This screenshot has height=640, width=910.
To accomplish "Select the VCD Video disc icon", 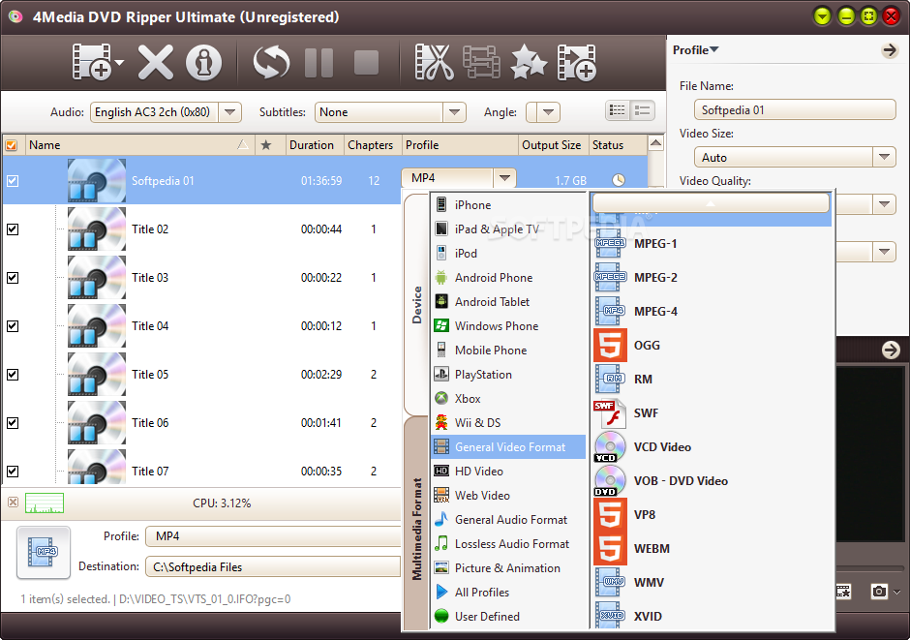I will [x=610, y=446].
